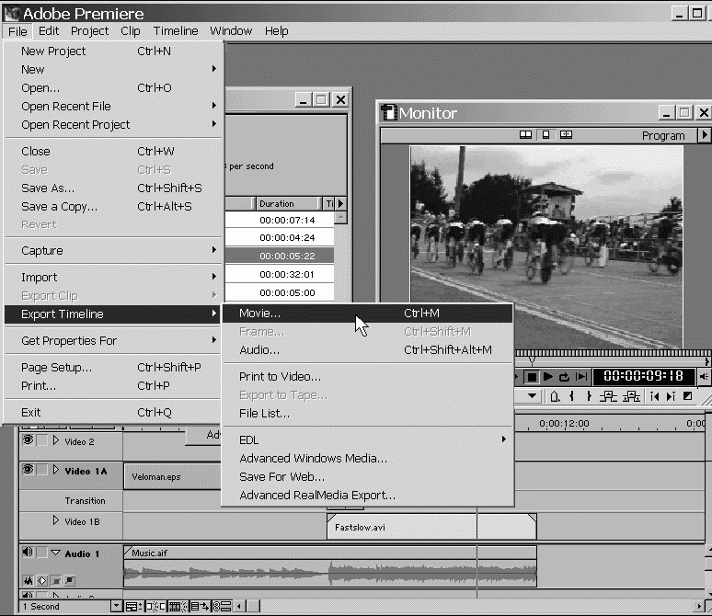Click the Play button in Monitor

548,377
